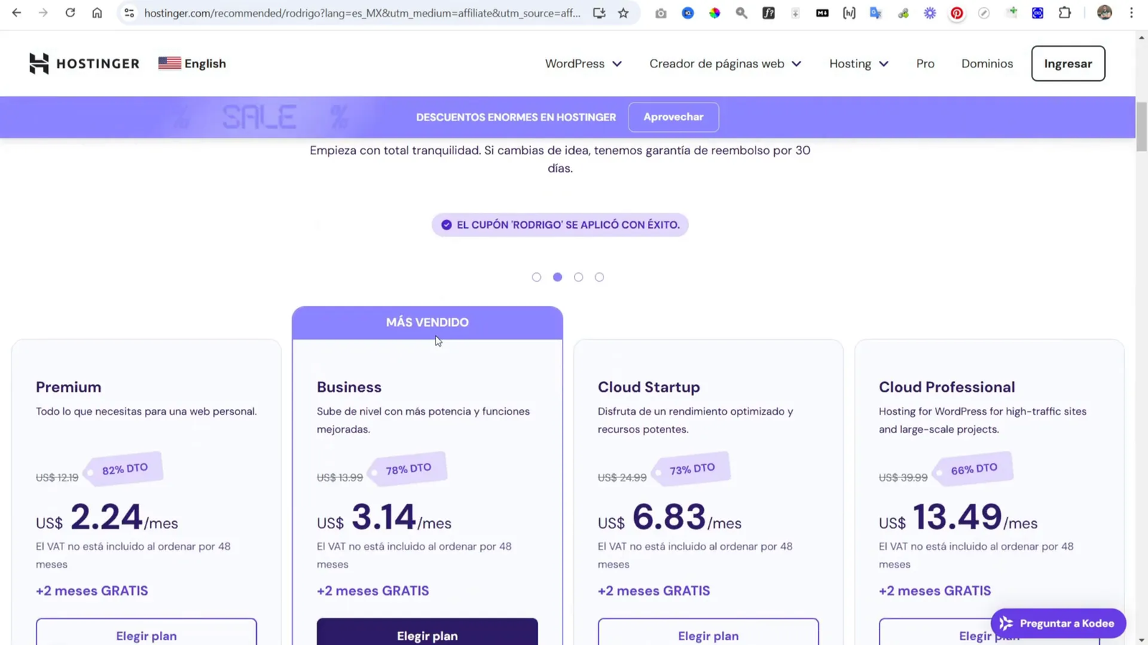Select the second carousel dot indicator
Image resolution: width=1148 pixels, height=645 pixels.
point(557,277)
